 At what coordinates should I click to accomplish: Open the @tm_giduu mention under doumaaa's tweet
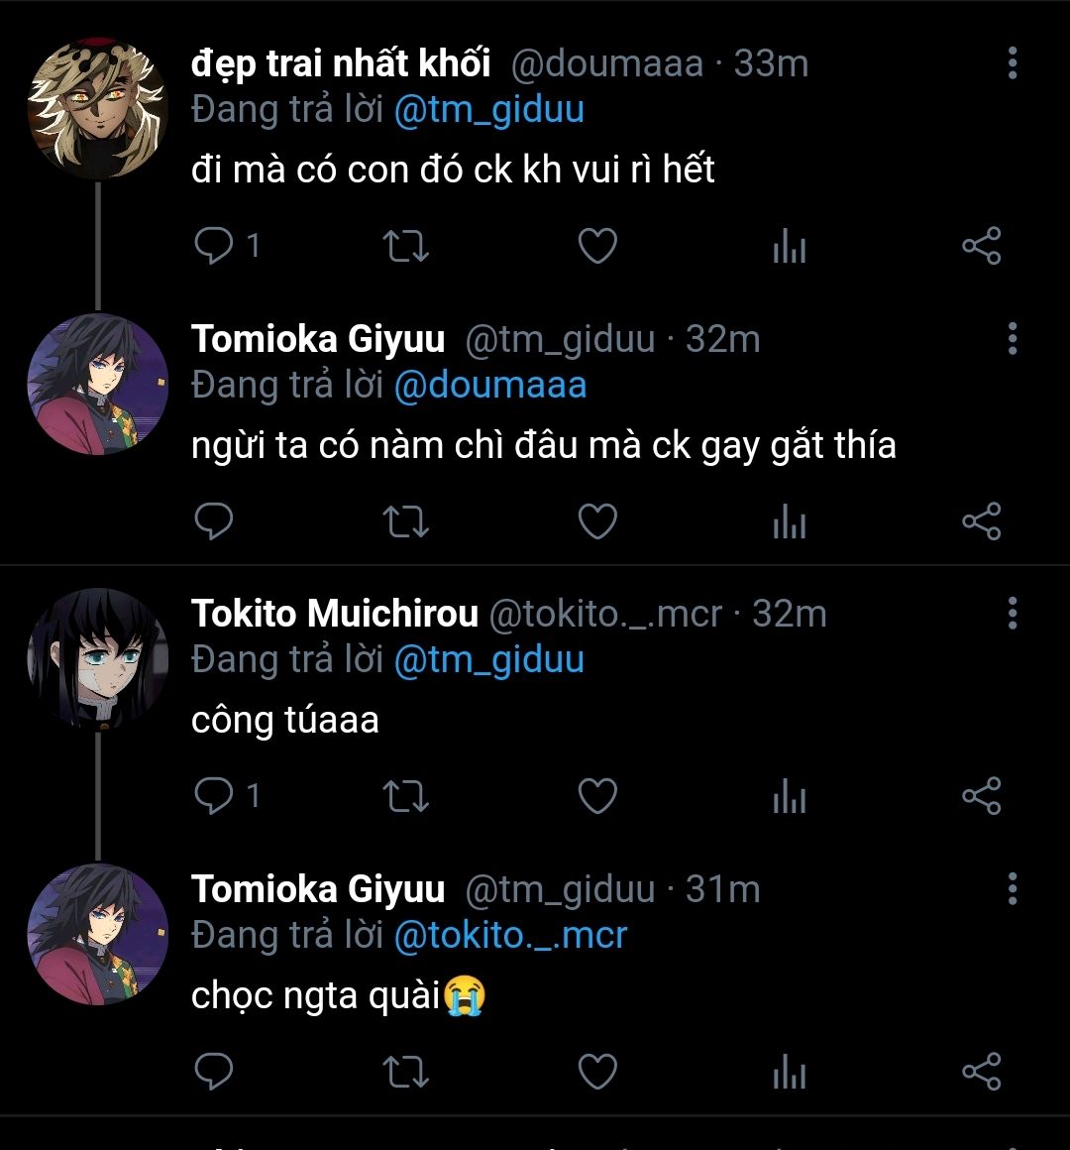(x=488, y=109)
